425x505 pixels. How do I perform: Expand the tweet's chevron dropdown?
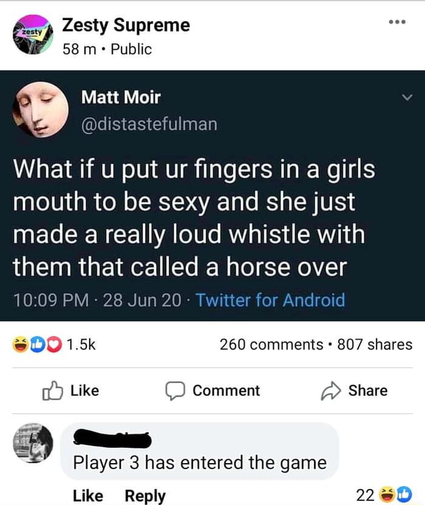click(x=407, y=99)
